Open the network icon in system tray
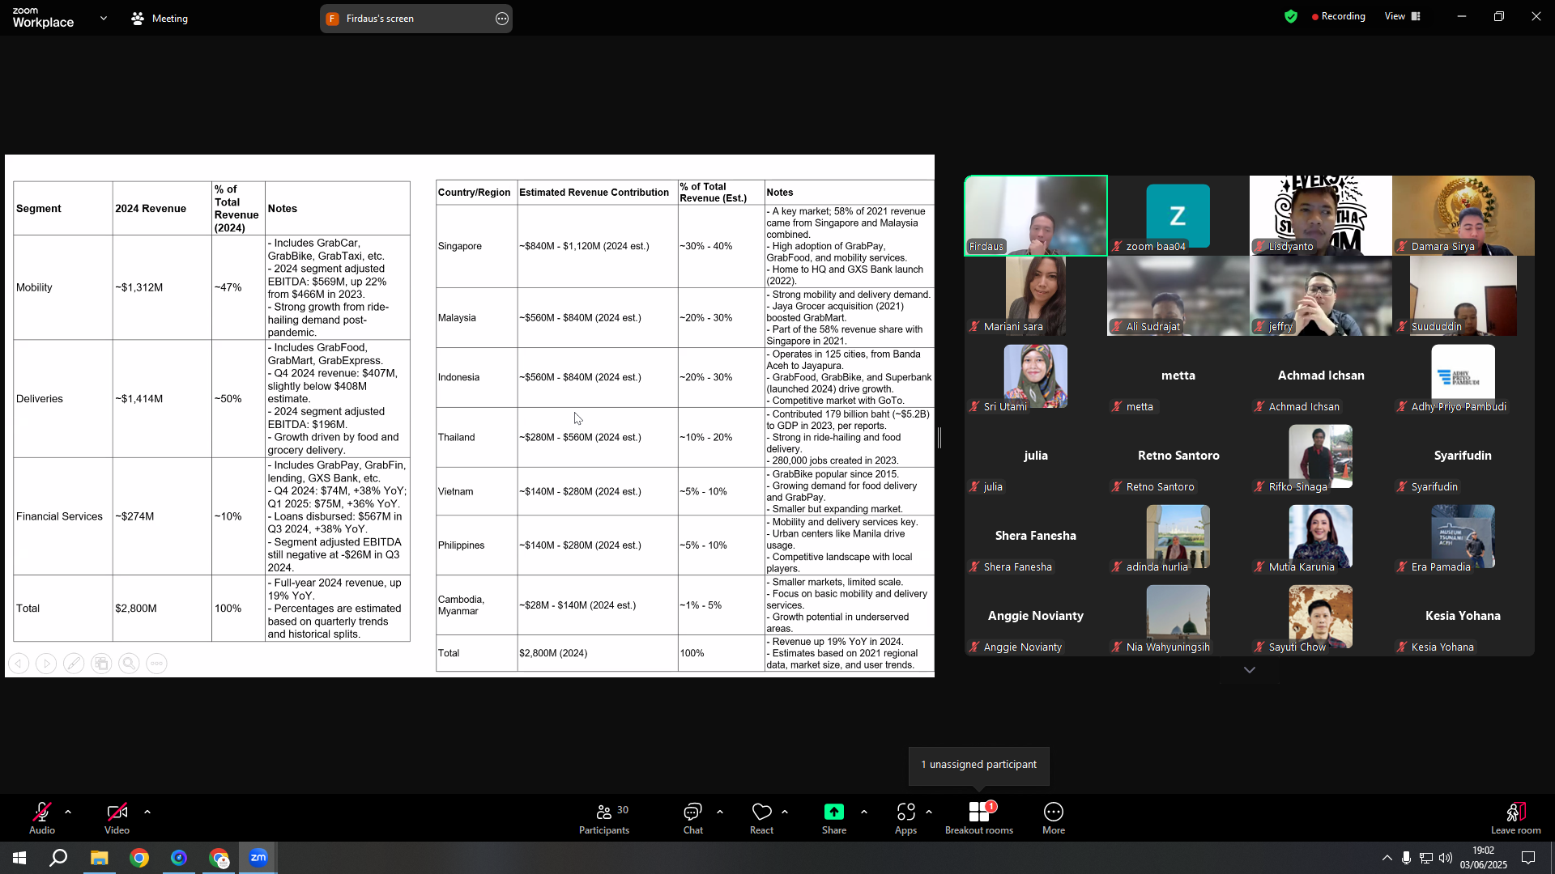This screenshot has width=1555, height=874. click(x=1426, y=858)
